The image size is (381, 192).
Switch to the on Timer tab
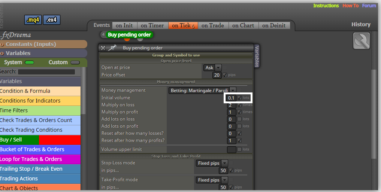point(152,25)
